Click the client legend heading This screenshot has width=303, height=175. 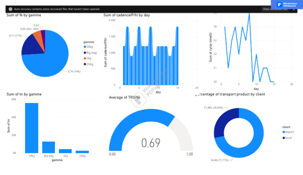click(x=286, y=127)
